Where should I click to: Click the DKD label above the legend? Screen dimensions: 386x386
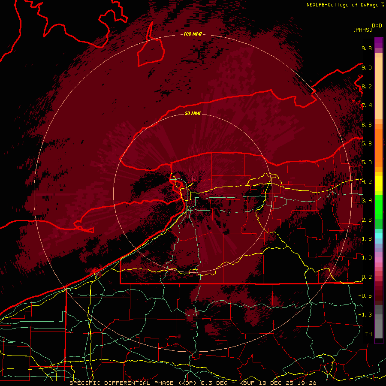click(x=377, y=26)
